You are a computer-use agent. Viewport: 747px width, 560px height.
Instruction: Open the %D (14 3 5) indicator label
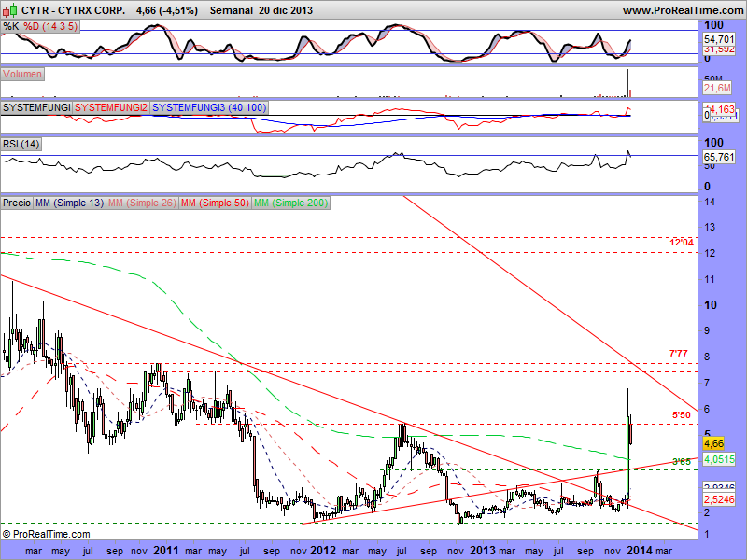50,26
